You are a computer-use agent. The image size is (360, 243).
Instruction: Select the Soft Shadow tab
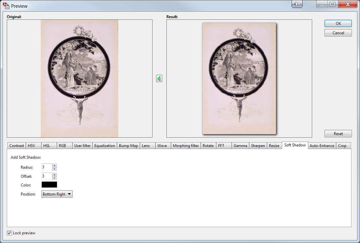click(x=295, y=145)
